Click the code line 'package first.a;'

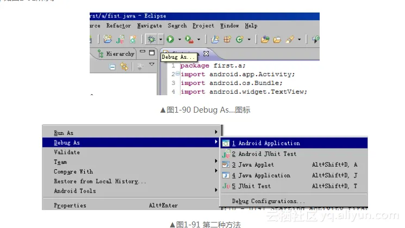[213, 65]
